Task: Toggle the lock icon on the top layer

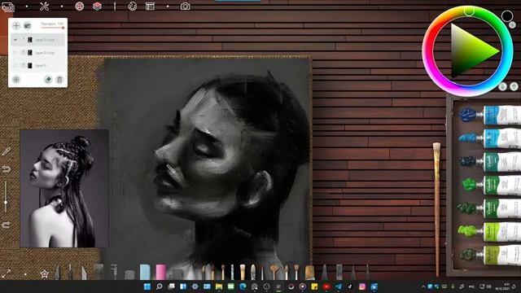Action: pyautogui.click(x=23, y=40)
